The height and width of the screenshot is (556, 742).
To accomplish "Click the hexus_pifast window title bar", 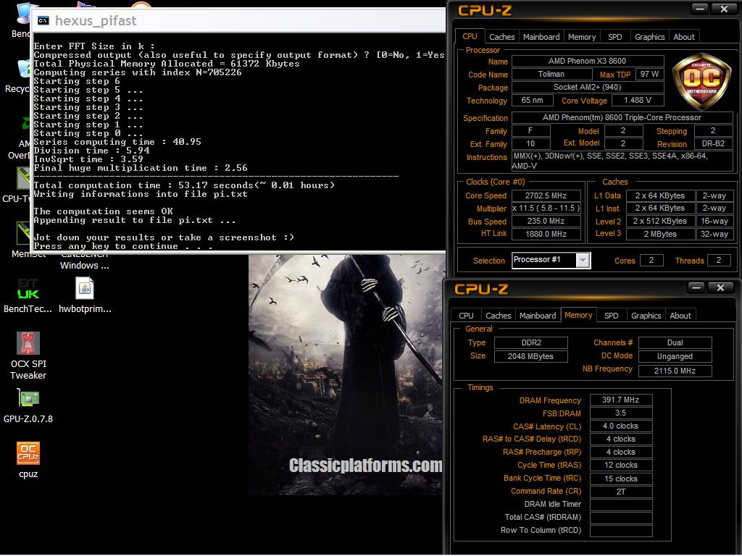I will pyautogui.click(x=239, y=21).
